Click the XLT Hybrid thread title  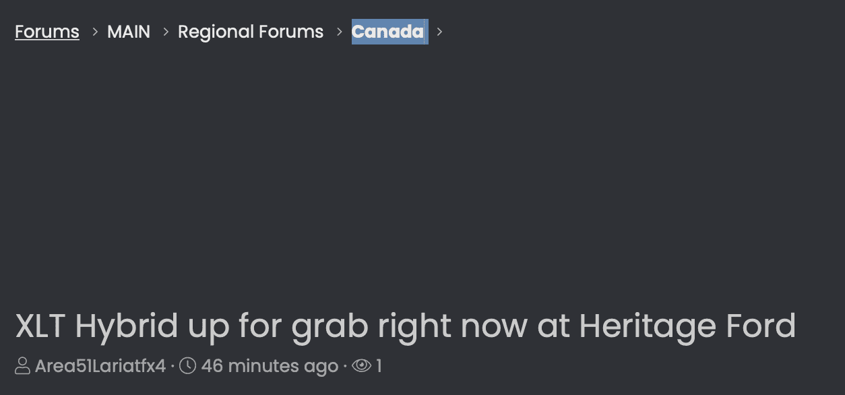[405, 326]
